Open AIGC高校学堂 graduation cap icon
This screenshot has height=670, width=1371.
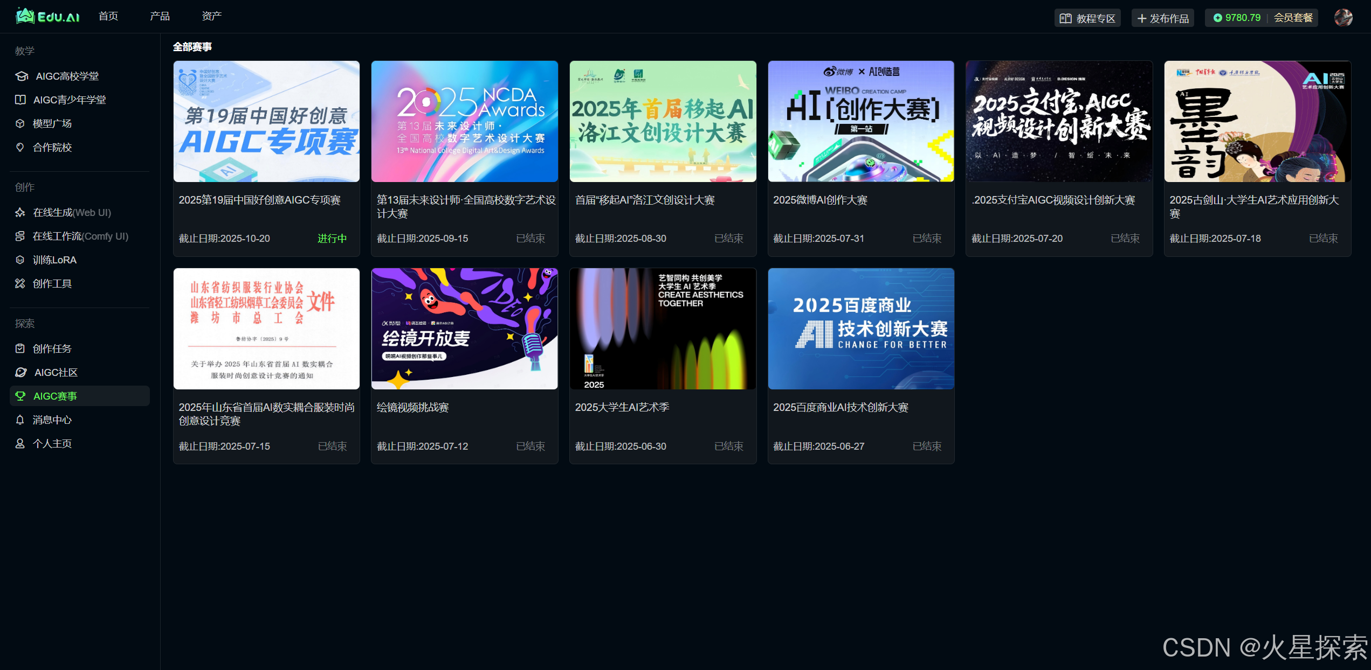[21, 76]
